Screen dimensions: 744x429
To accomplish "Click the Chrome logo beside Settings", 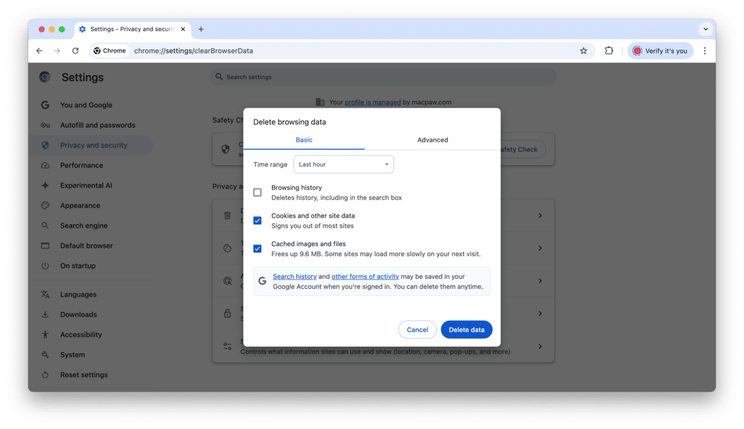I will pos(45,77).
